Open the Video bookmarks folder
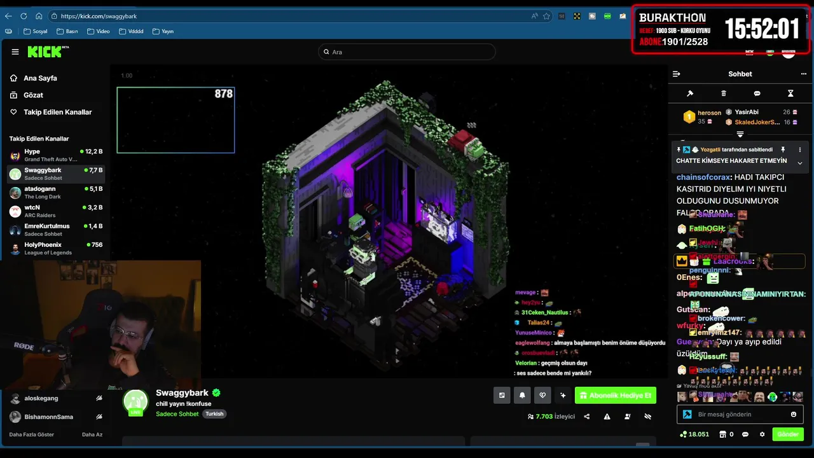Viewport: 814px width, 458px height. point(99,31)
